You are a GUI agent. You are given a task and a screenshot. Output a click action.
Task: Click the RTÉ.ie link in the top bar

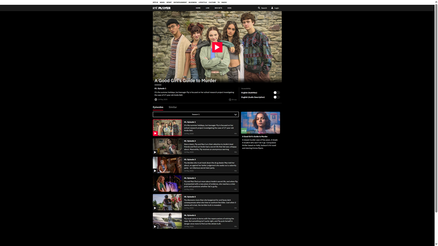pyautogui.click(x=155, y=2)
